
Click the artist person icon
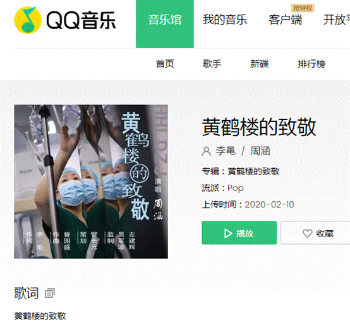[x=206, y=151]
